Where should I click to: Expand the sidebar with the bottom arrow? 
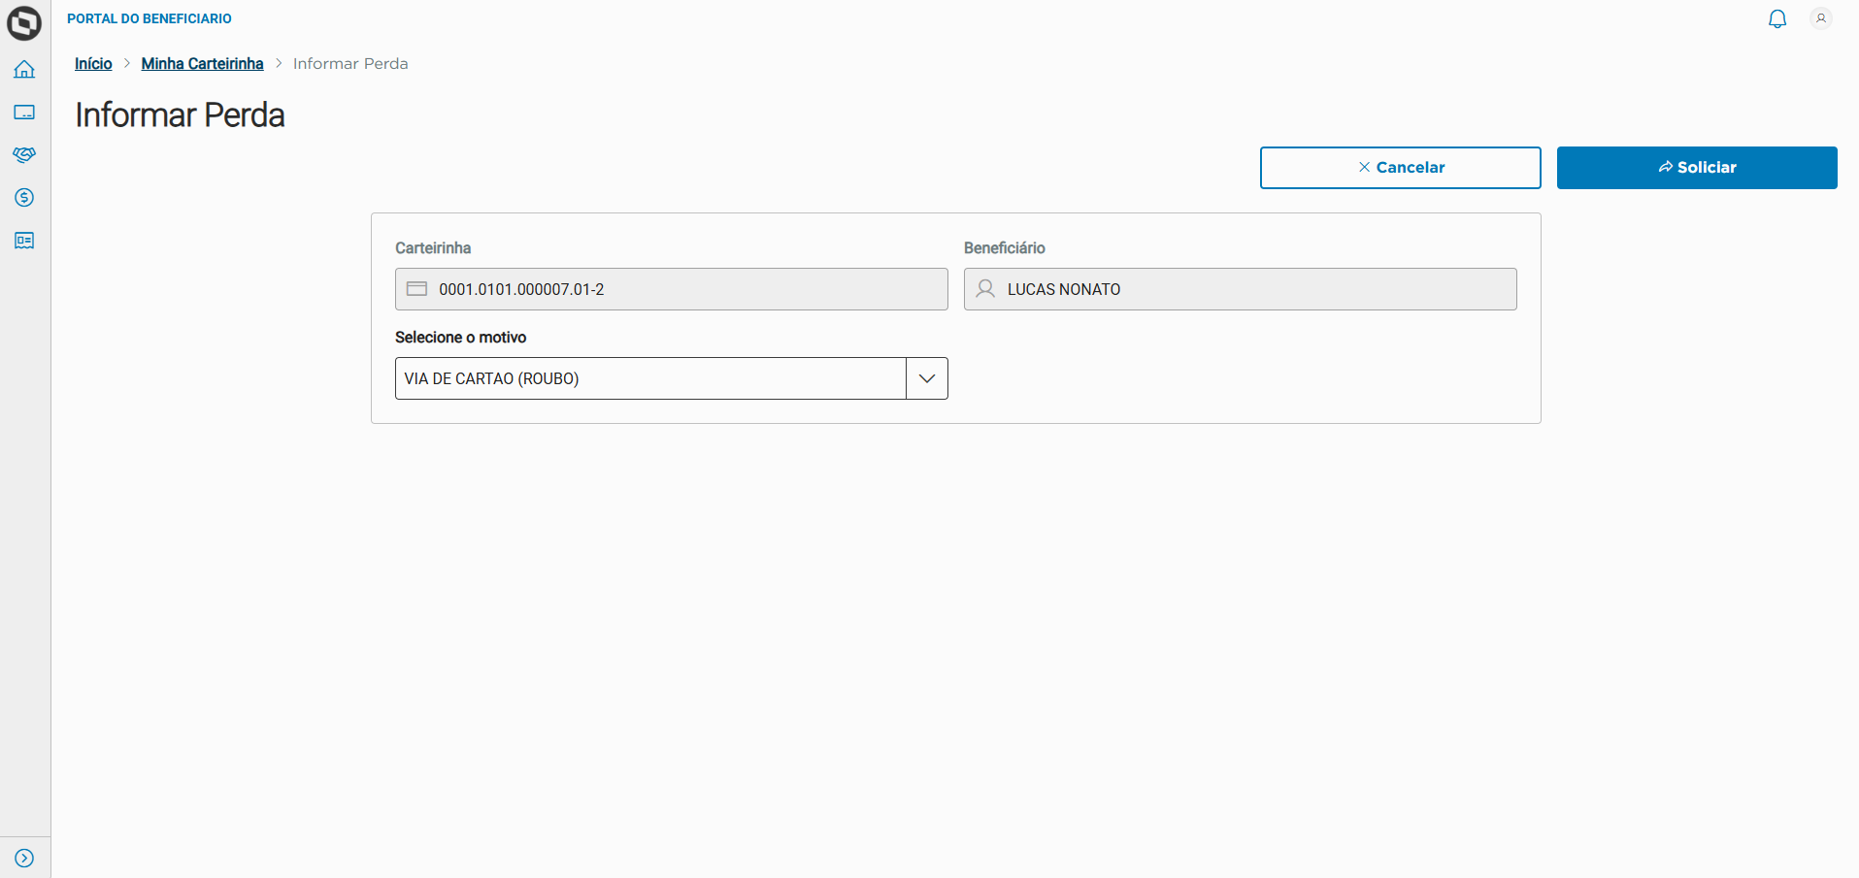[24, 858]
